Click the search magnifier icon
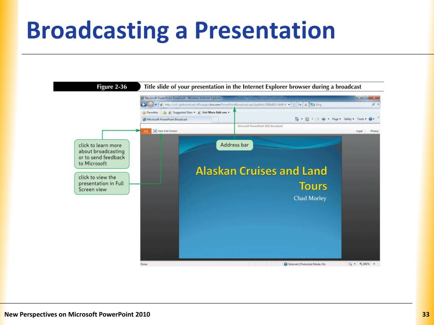 pos(373,105)
